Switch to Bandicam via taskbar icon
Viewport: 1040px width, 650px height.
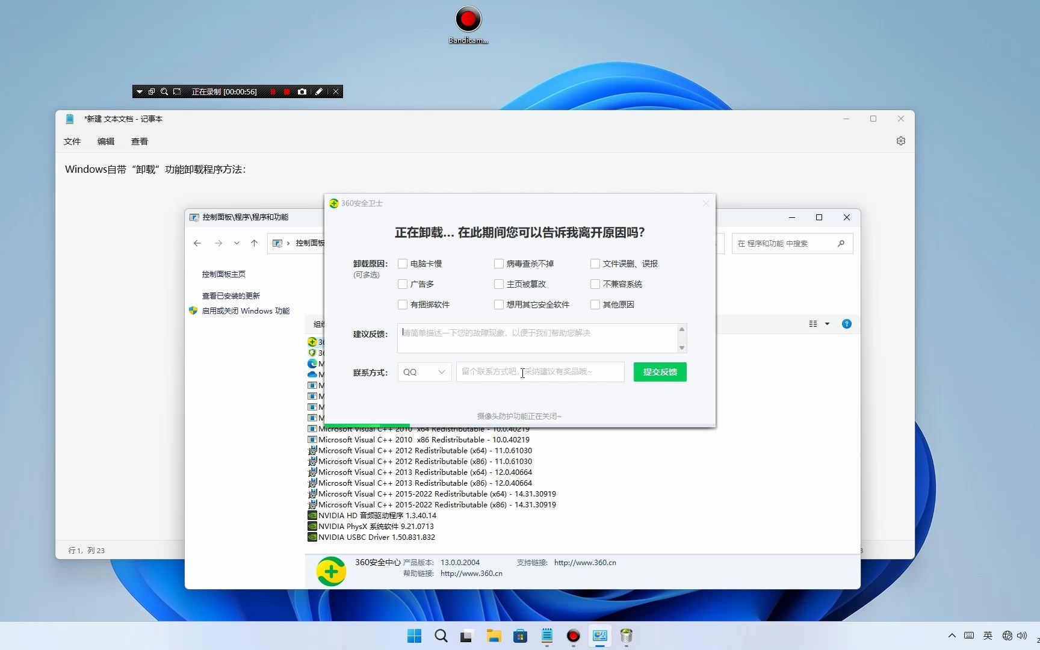click(x=573, y=636)
